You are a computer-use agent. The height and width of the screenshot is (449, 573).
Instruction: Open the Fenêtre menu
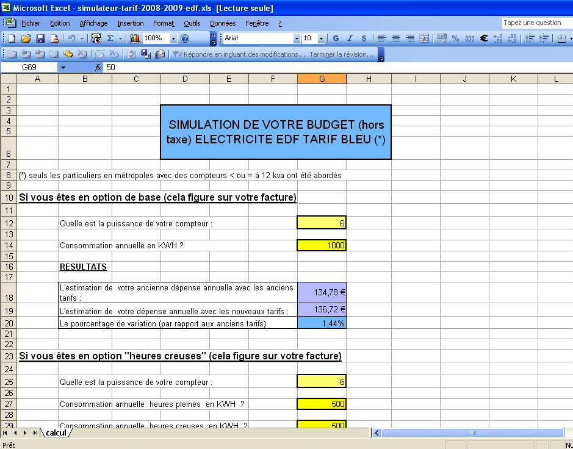click(x=257, y=23)
